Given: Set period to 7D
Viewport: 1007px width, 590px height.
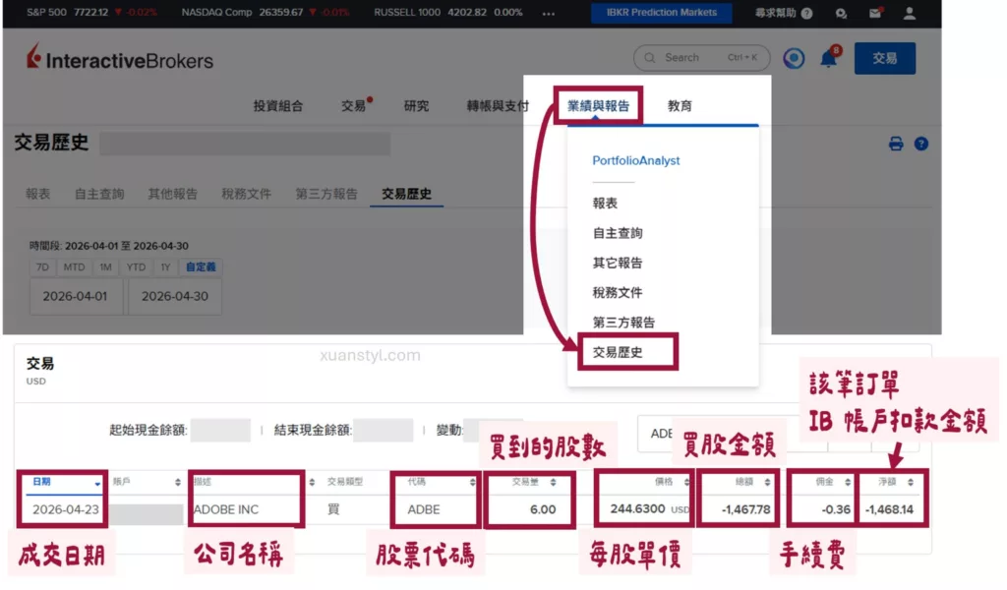Looking at the screenshot, I should pyautogui.click(x=42, y=267).
